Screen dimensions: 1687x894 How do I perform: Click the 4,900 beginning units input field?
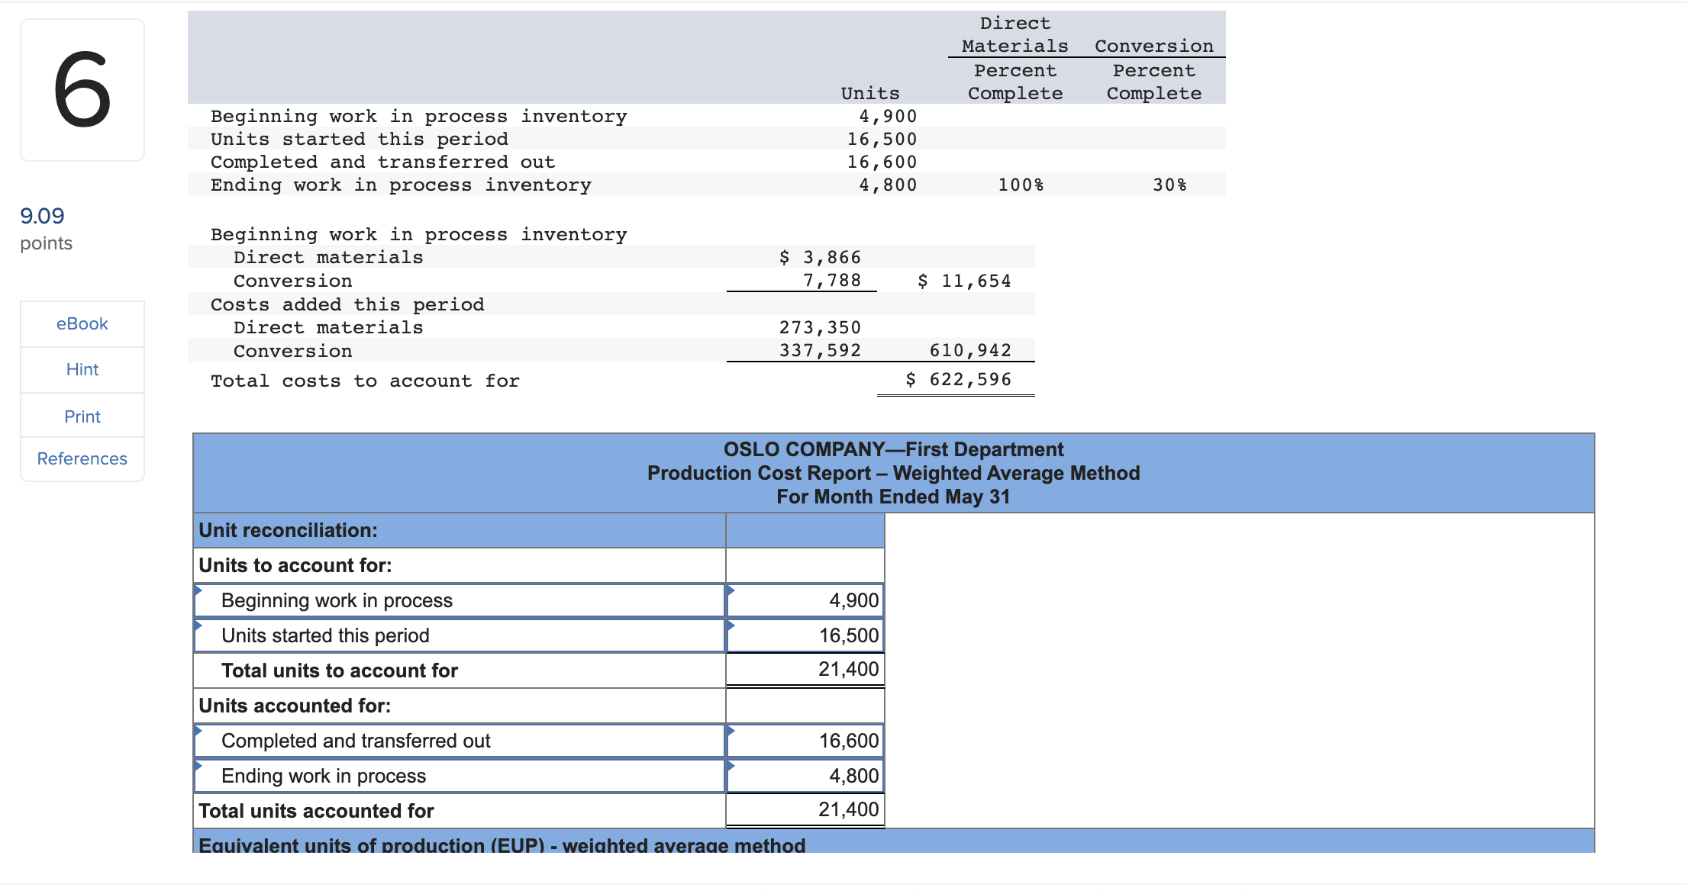805,600
